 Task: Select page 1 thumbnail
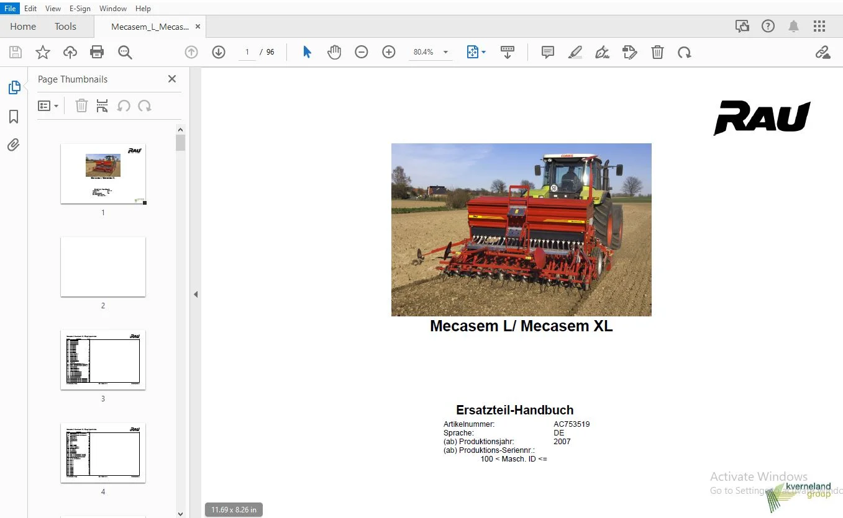(103, 174)
